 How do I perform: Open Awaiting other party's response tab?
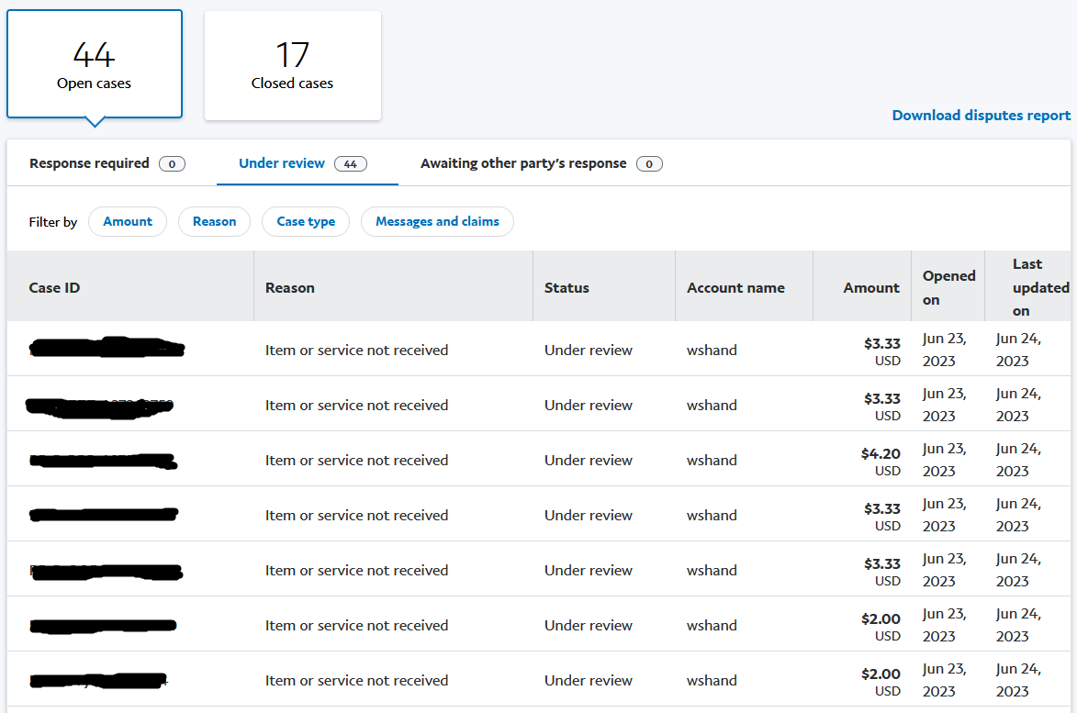pos(541,163)
